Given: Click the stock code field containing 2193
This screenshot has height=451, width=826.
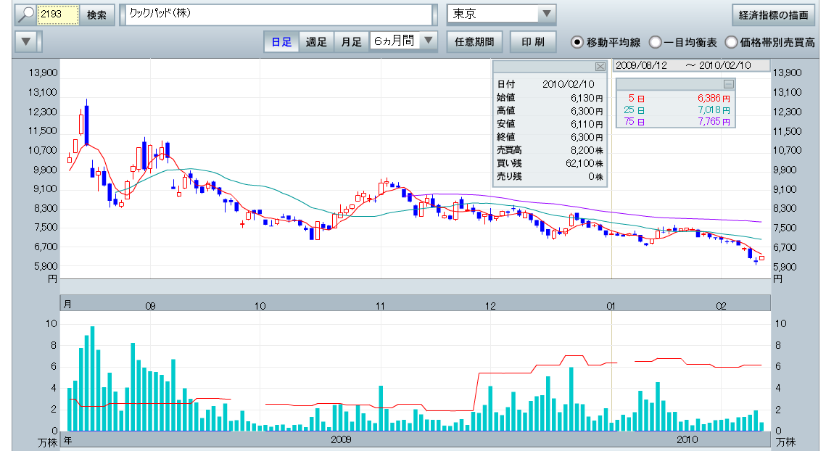Looking at the screenshot, I should click(57, 15).
